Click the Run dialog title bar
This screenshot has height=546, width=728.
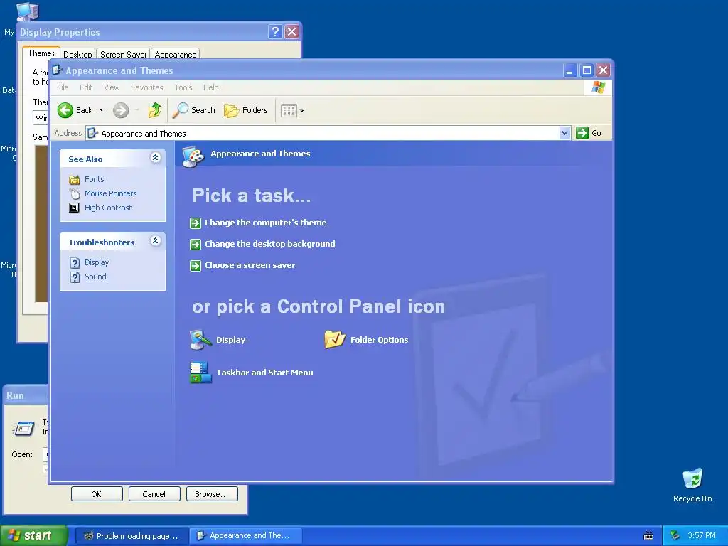tap(26, 395)
